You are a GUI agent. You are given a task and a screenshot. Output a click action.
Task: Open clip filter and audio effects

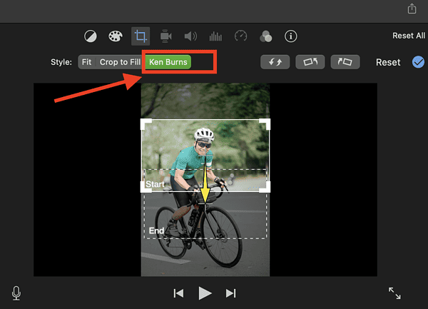click(265, 36)
